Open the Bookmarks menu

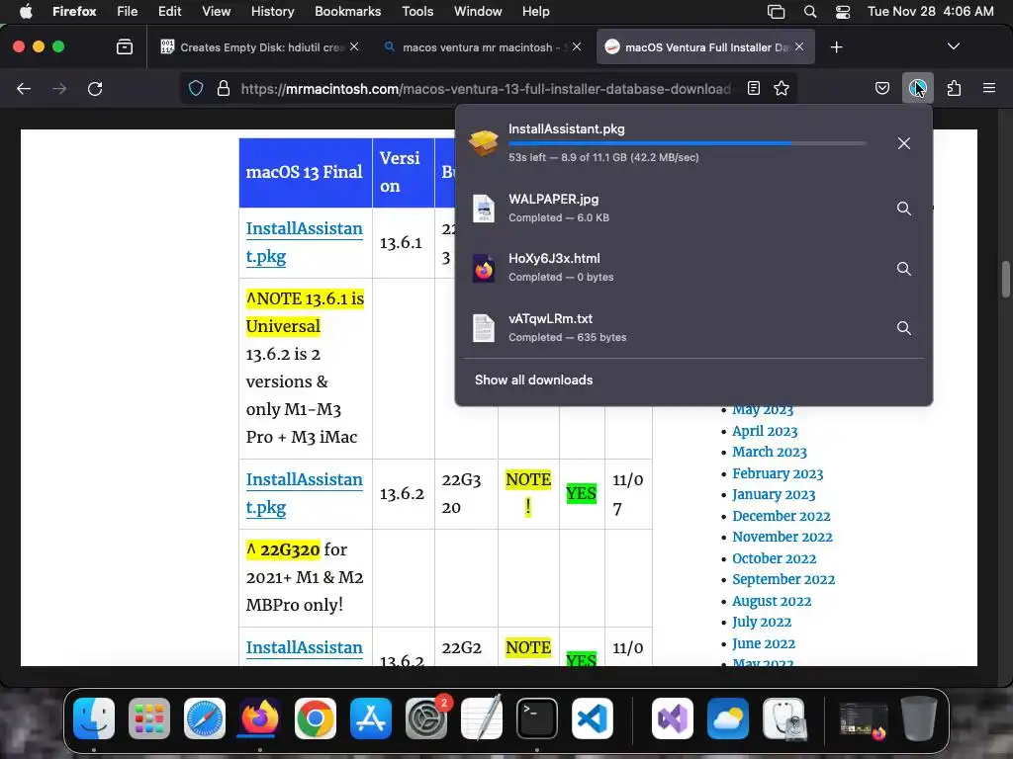coord(347,12)
